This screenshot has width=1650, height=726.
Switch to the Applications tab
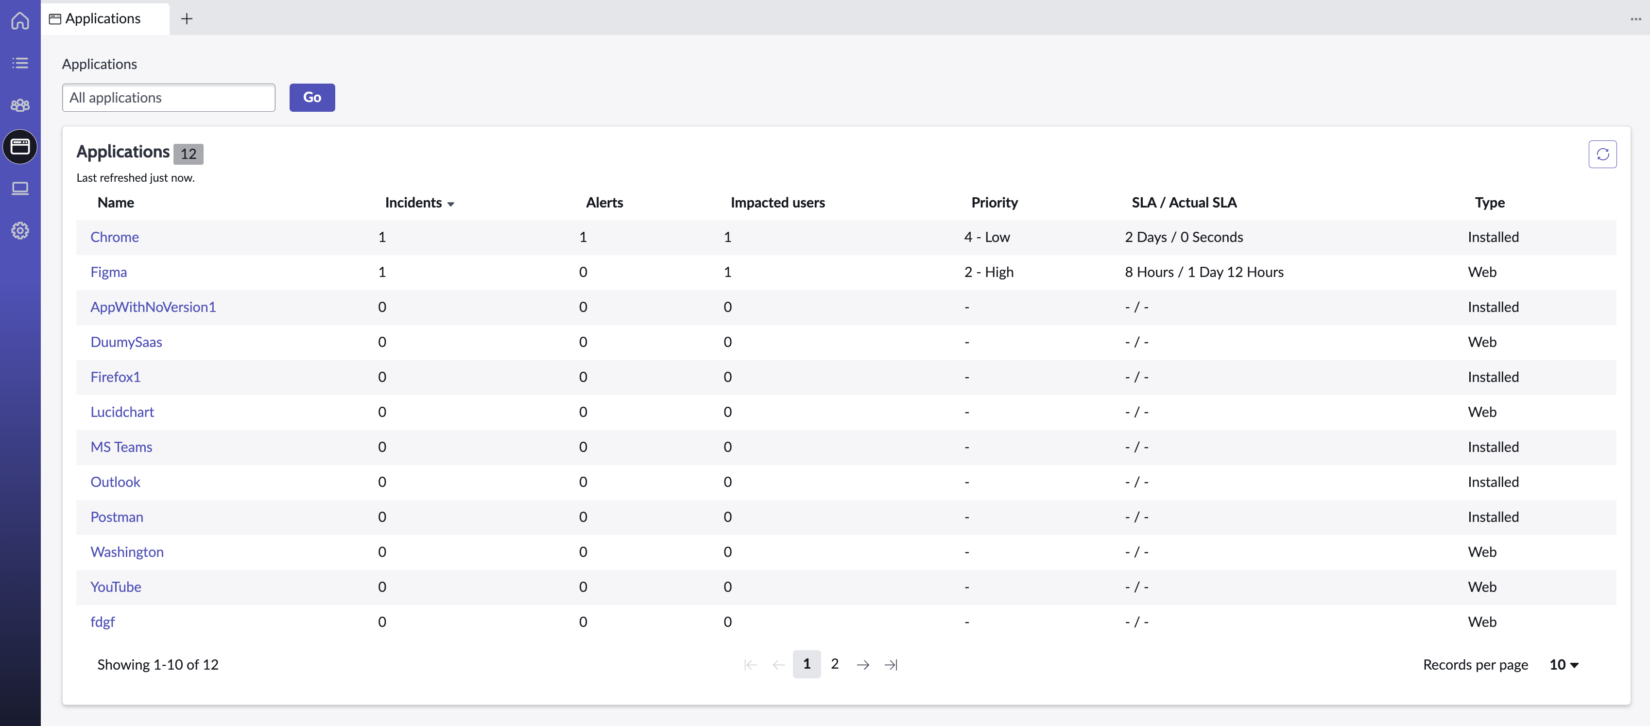point(105,18)
